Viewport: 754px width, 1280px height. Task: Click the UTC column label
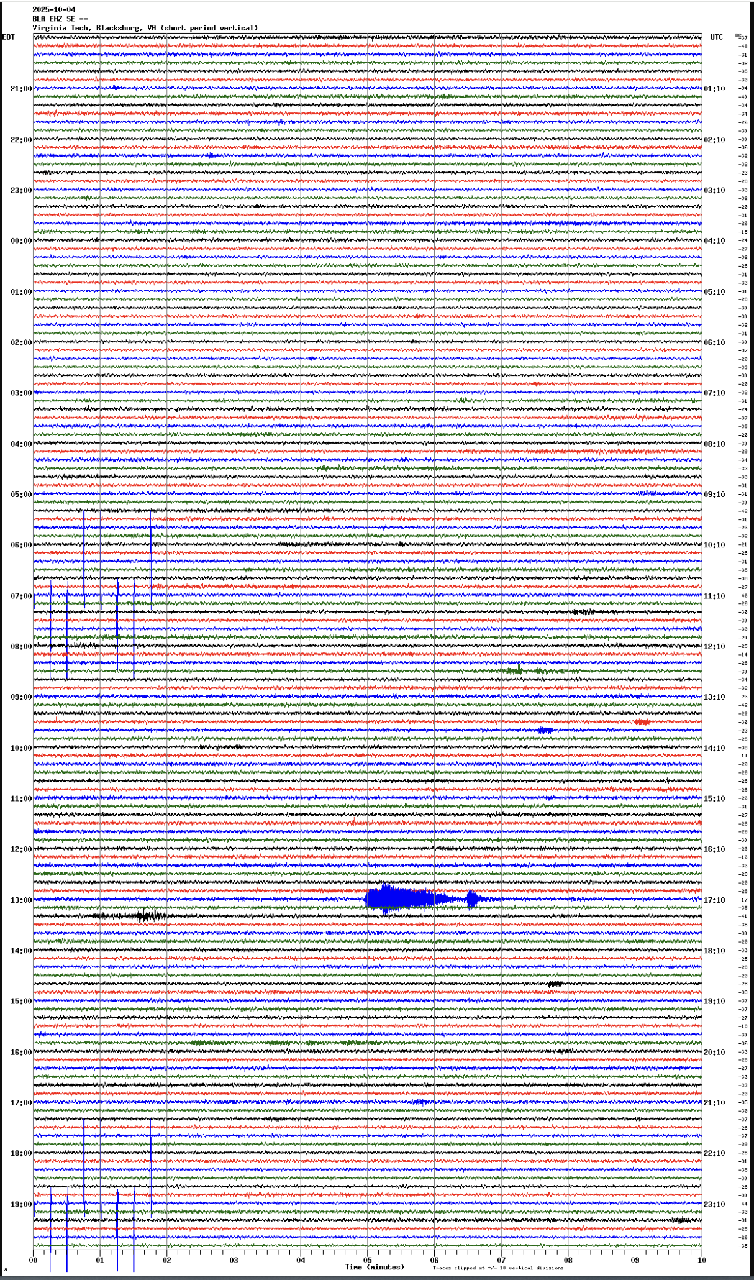coord(716,37)
